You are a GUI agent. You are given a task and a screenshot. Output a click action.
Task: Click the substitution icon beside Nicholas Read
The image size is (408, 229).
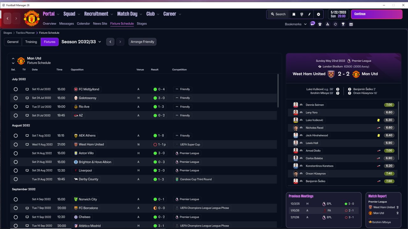(x=378, y=128)
